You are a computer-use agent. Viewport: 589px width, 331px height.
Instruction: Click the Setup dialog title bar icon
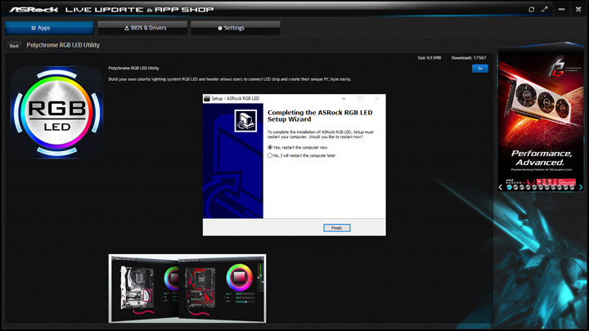point(207,98)
